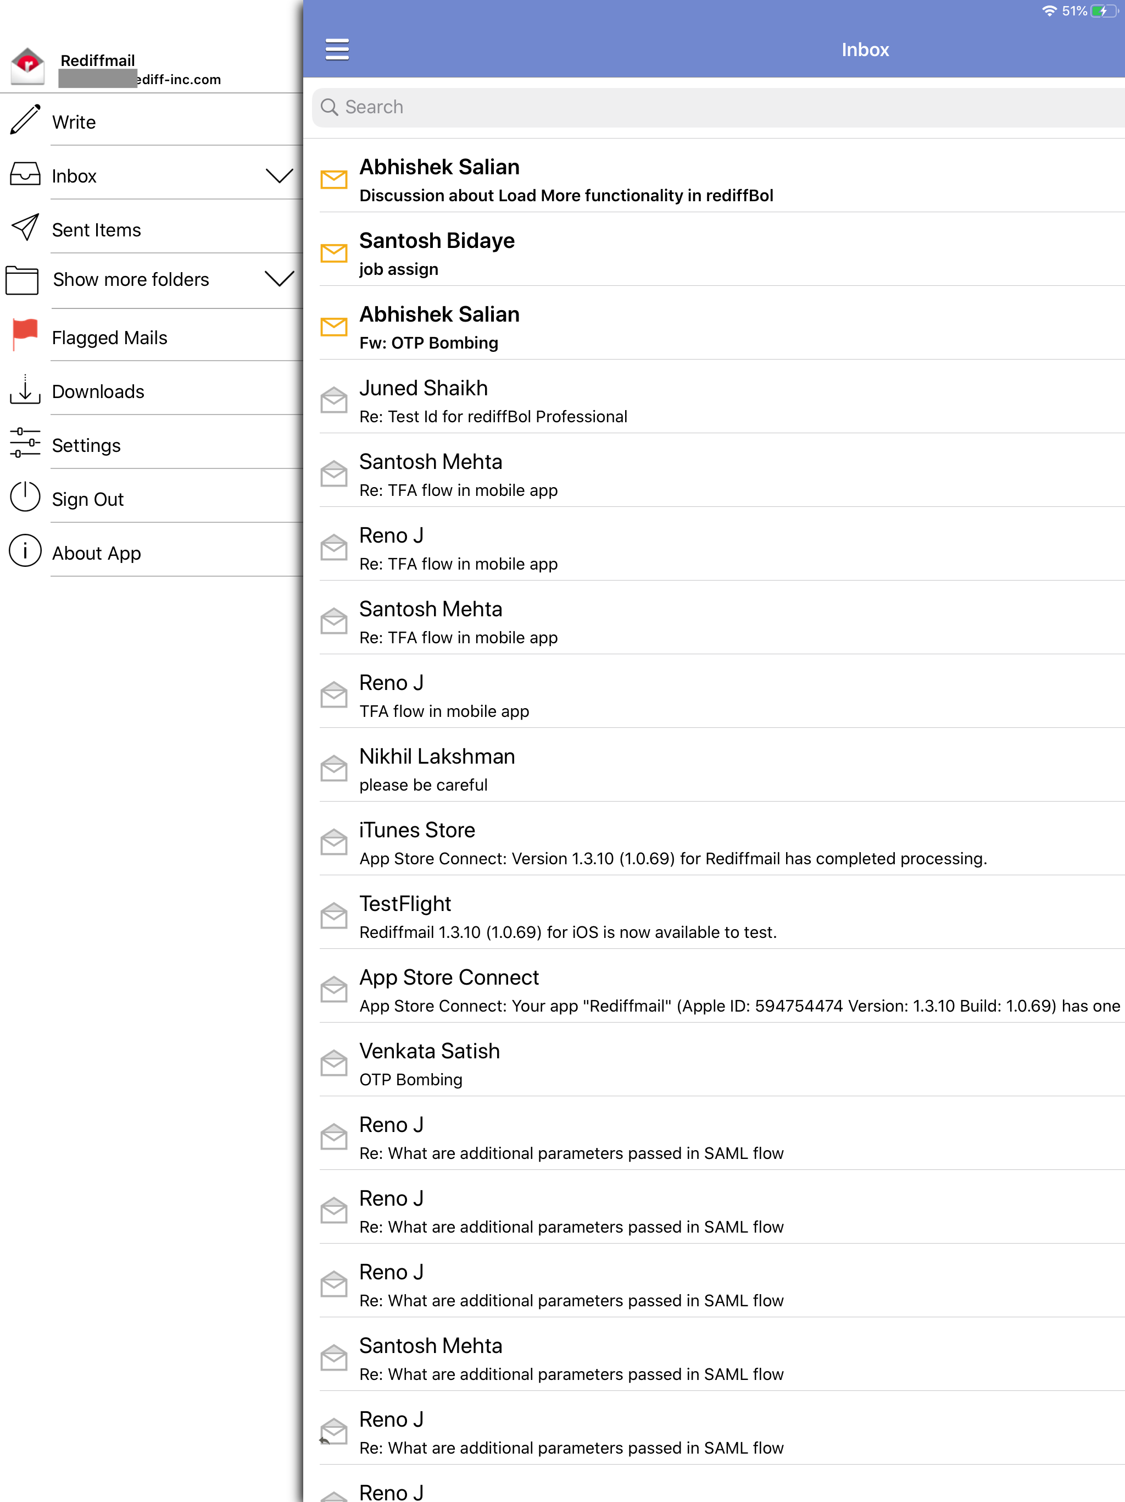Tap the hamburger menu icon
The height and width of the screenshot is (1502, 1125).
337,49
